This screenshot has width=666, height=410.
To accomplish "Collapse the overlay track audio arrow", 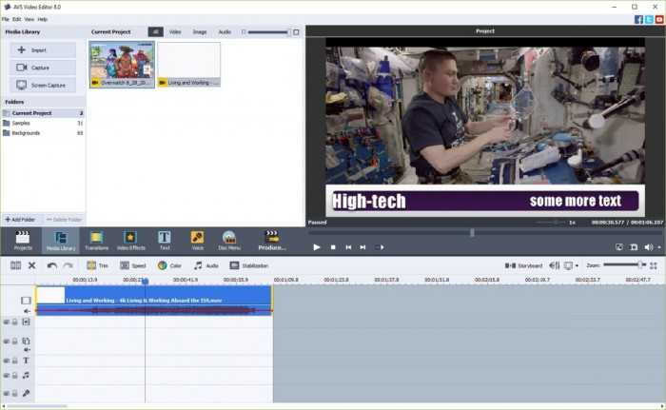I will click(27, 350).
